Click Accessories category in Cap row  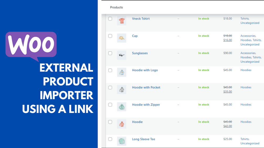click(248, 36)
